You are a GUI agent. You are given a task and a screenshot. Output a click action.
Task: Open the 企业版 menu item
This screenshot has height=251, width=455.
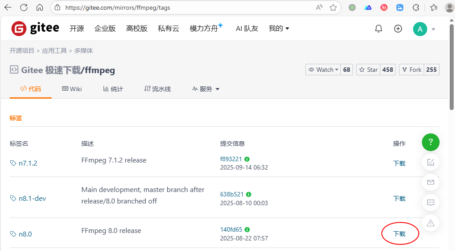click(105, 28)
